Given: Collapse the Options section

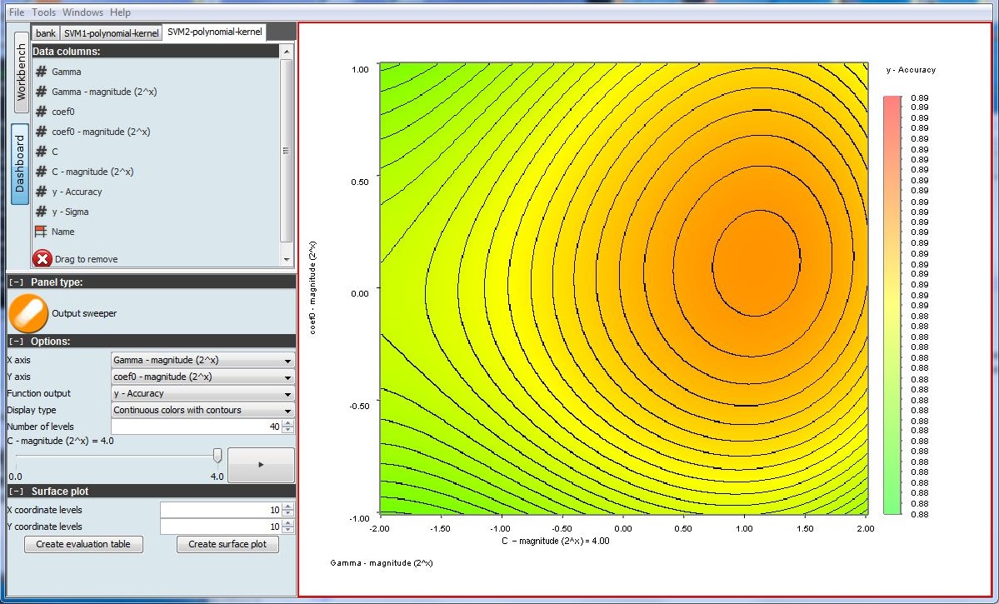Looking at the screenshot, I should click(16, 342).
